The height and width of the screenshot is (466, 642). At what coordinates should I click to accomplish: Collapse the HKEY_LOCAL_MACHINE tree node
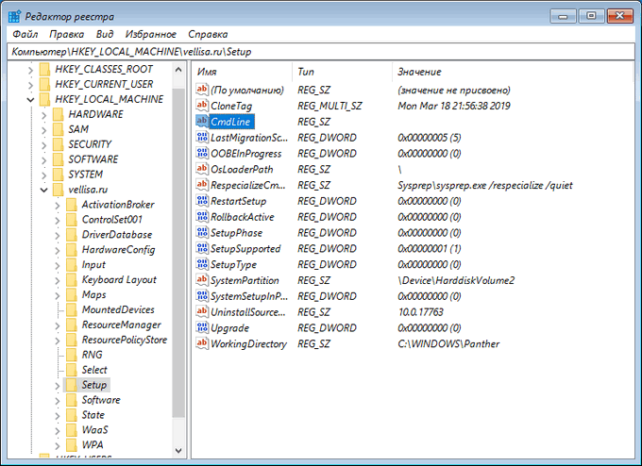(31, 99)
